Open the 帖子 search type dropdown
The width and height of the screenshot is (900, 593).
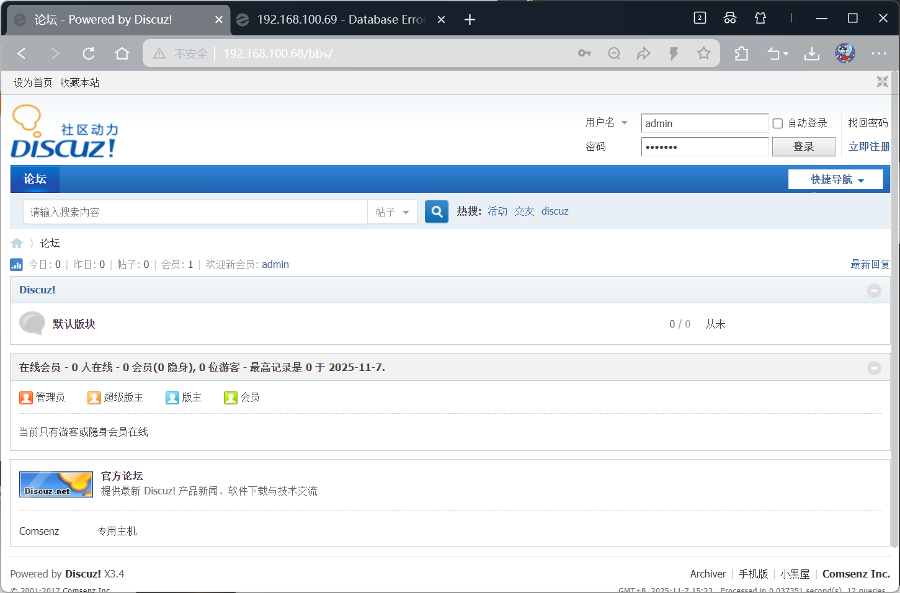(392, 212)
